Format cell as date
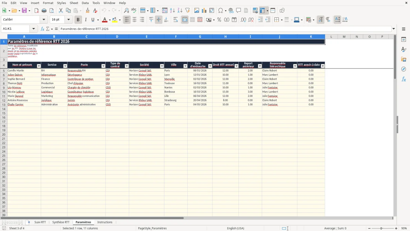 point(234,20)
